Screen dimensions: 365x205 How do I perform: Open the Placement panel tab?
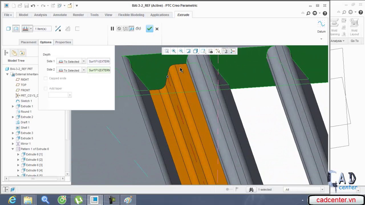click(x=29, y=42)
